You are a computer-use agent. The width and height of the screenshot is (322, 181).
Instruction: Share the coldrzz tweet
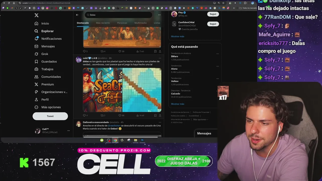click(160, 115)
